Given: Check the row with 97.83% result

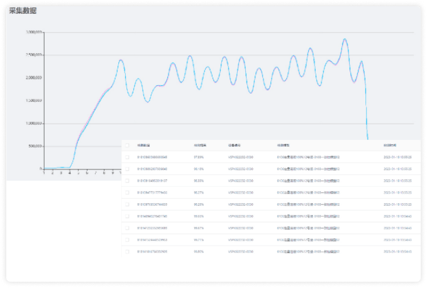Looking at the screenshot, I should pos(127,157).
